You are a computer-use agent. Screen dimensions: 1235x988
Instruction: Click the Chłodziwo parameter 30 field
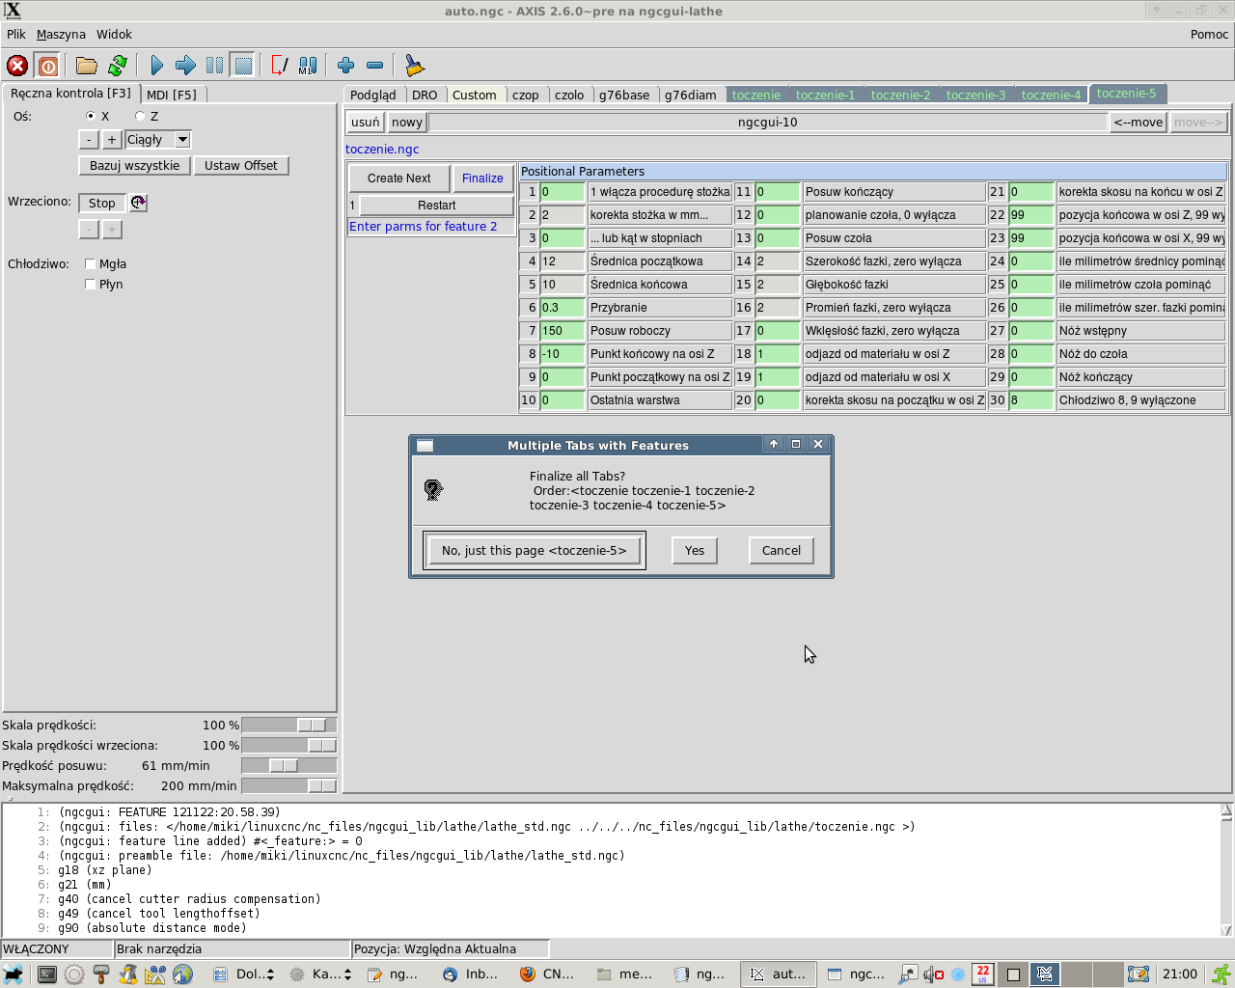click(x=1031, y=400)
